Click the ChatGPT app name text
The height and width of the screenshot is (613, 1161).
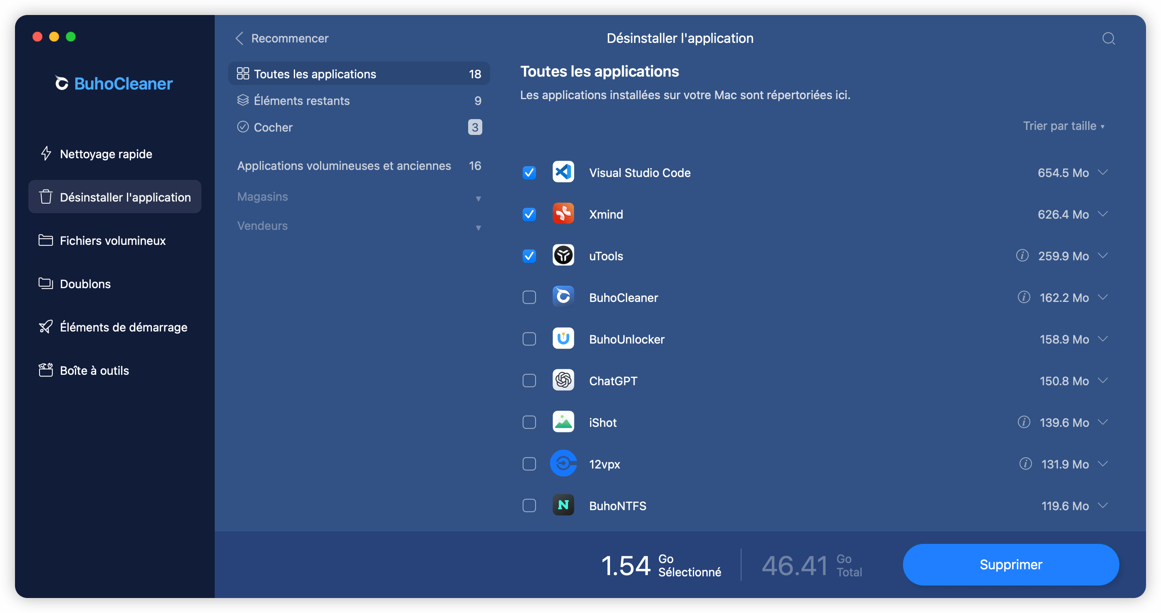click(613, 381)
